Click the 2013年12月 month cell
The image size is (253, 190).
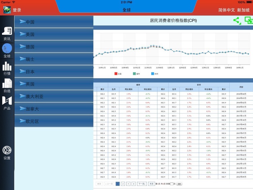(241, 111)
